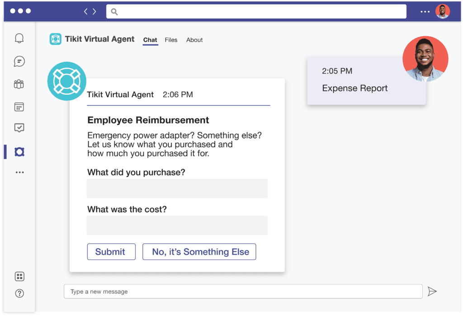463x316 pixels.
Task: Show more apps via sidebar ellipsis
Action: [19, 172]
